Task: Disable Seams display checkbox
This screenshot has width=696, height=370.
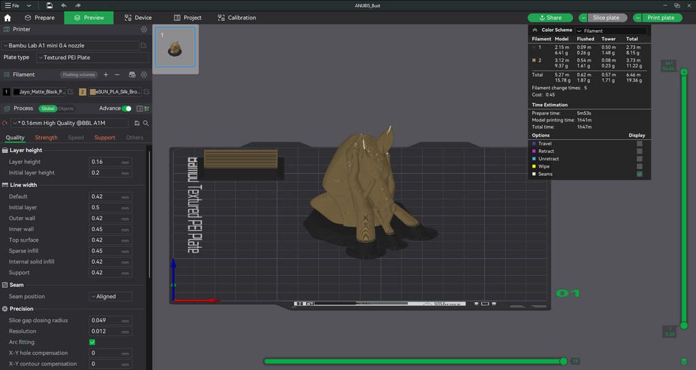Action: pos(639,174)
